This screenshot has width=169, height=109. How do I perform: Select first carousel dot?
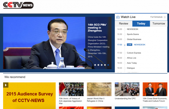pyautogui.click(x=95, y=65)
